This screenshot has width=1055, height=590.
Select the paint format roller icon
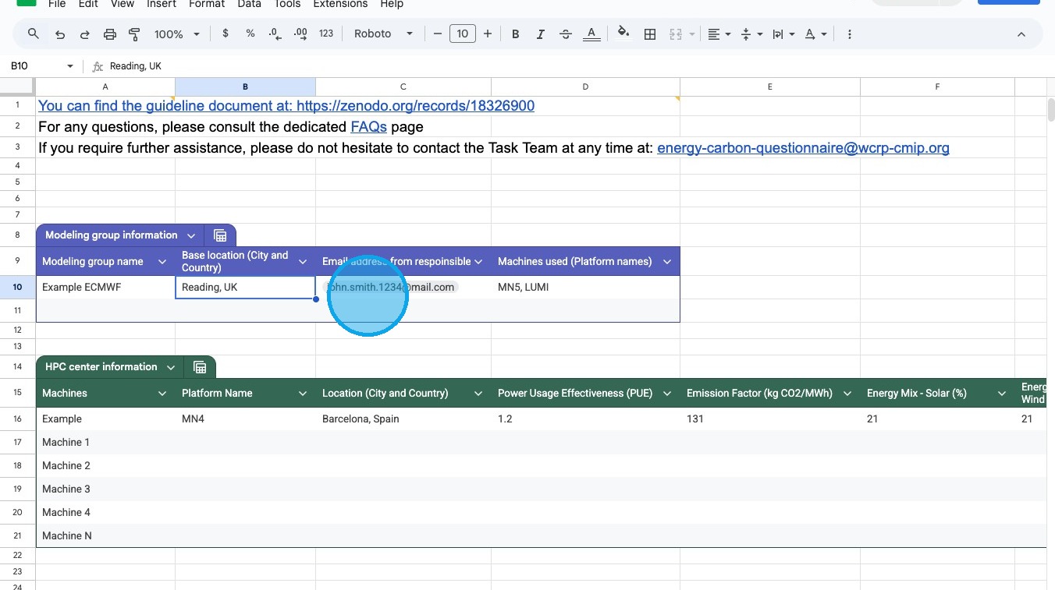pos(134,34)
